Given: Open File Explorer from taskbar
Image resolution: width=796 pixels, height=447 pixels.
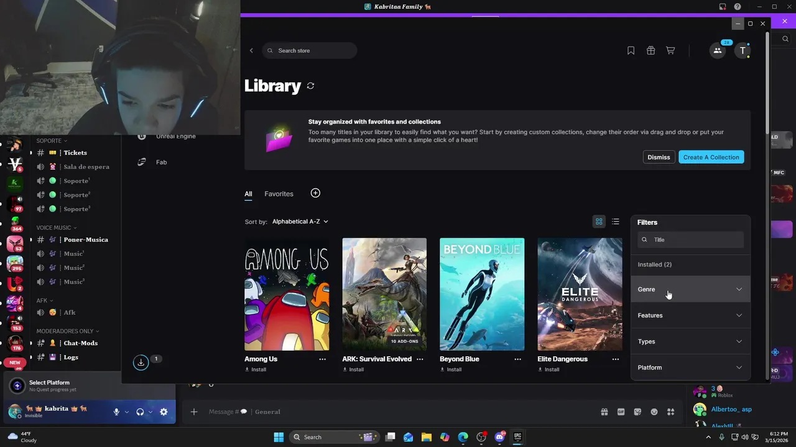Looking at the screenshot, I should tap(427, 437).
